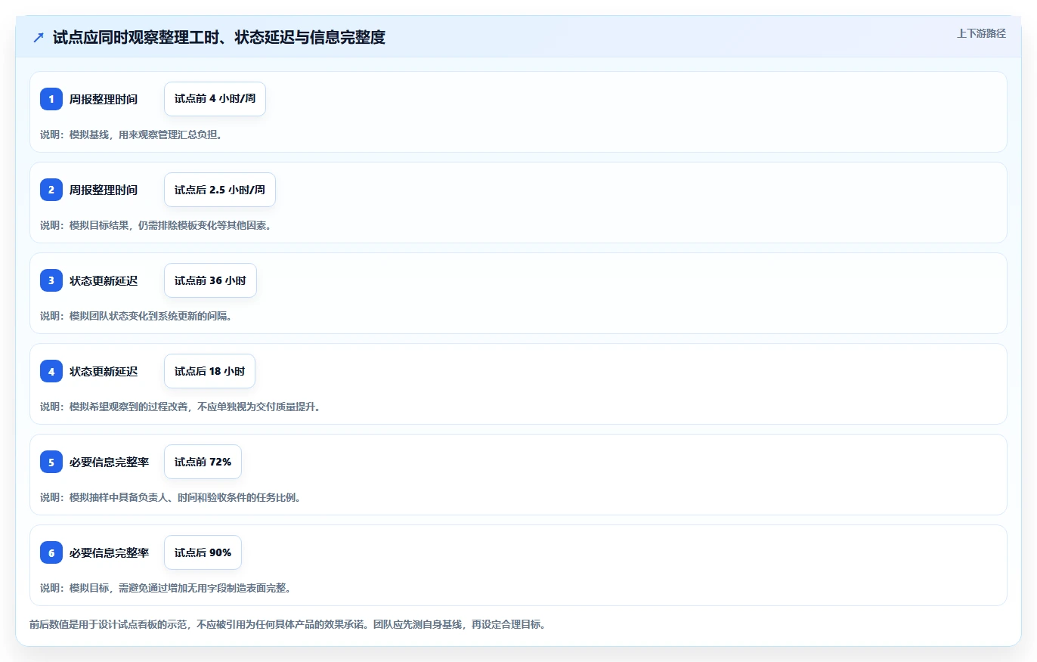
Task: Click the number 2 step badge
Action: click(x=51, y=190)
